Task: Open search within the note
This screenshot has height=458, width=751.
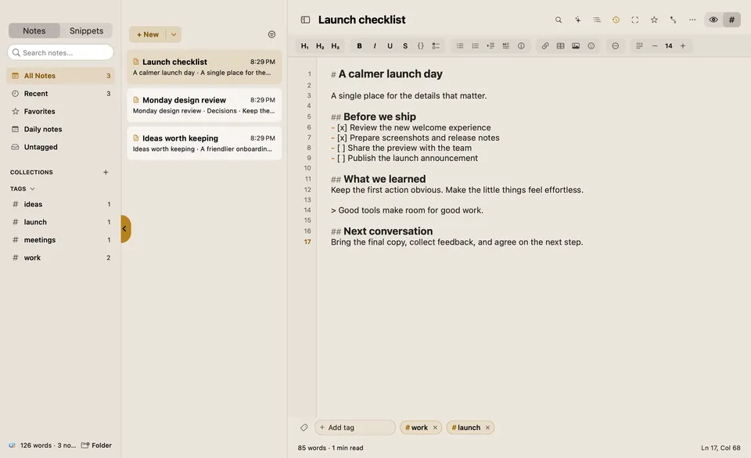Action: [x=559, y=20]
